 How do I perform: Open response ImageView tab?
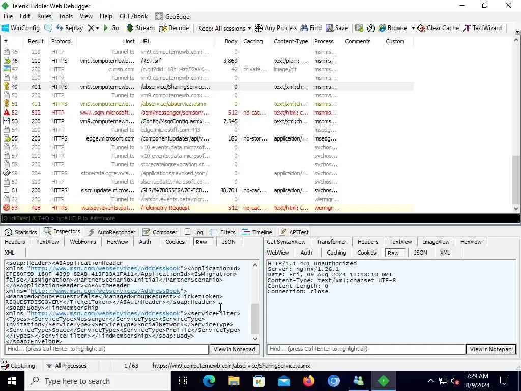point(436,242)
